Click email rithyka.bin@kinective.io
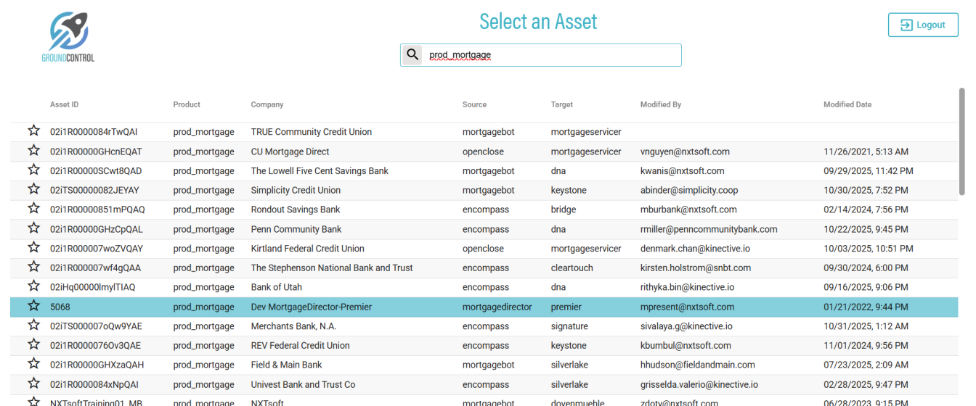Image resolution: width=976 pixels, height=406 pixels. pos(688,287)
